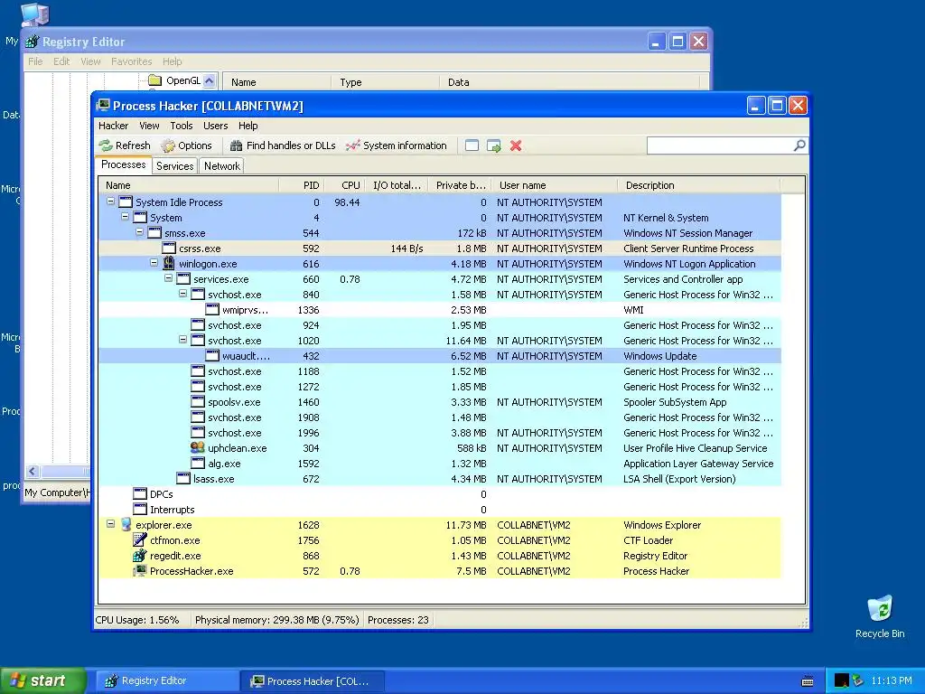Click the wmiprvs process icon
This screenshot has height=694, width=925.
[212, 309]
